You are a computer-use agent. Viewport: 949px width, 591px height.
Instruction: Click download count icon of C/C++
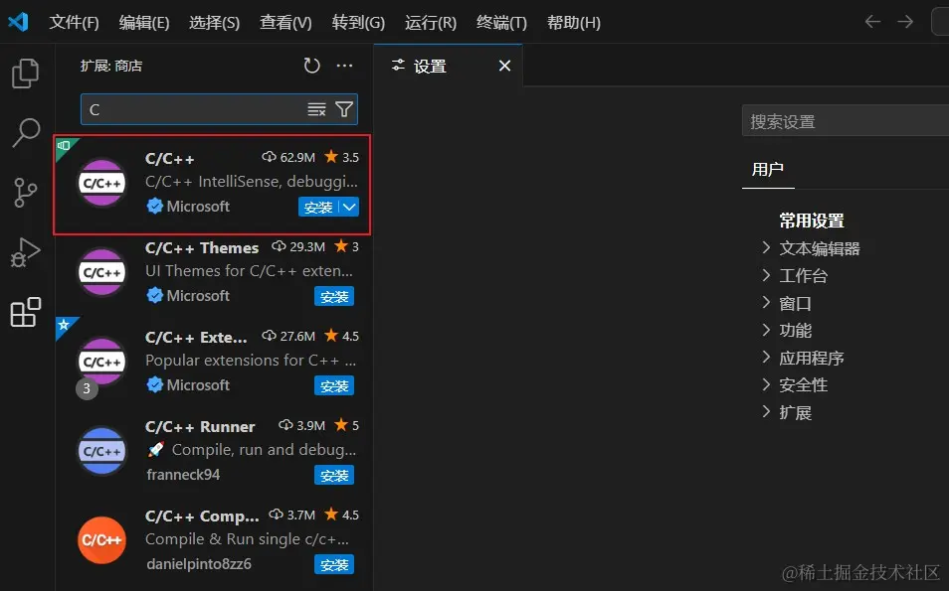(x=269, y=157)
